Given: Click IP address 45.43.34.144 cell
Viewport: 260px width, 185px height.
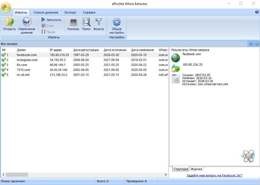Looking at the screenshot, I should (59, 70).
